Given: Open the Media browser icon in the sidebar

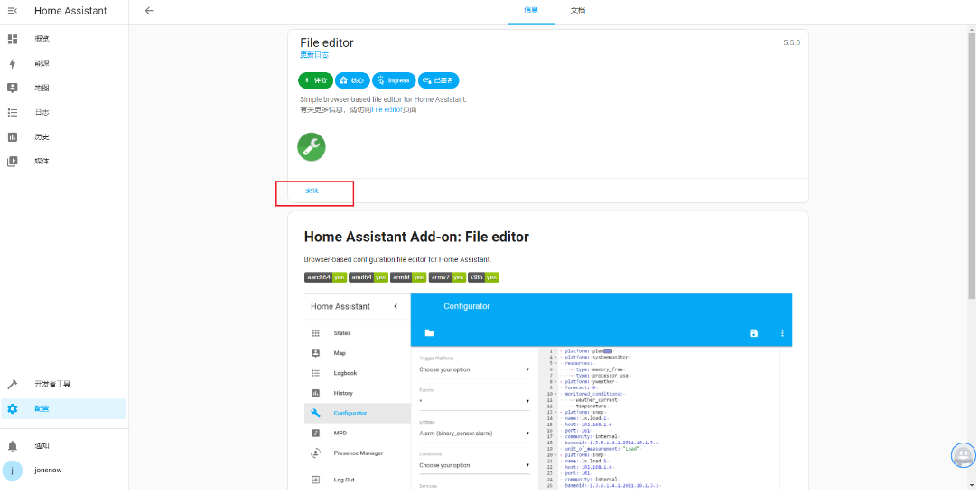Looking at the screenshot, I should pyautogui.click(x=13, y=161).
